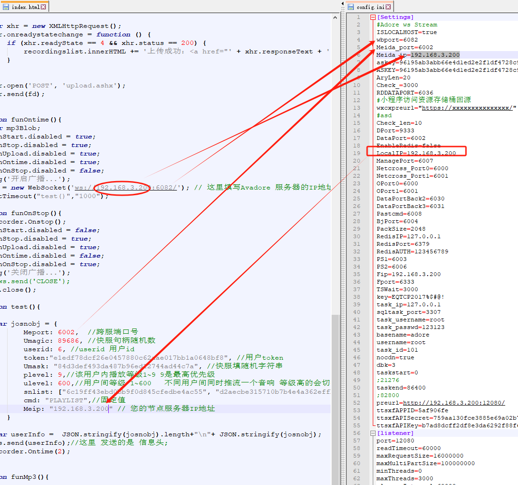Click the #Adore ws Stream comment line
Screen dimensions: 518x485
(407, 25)
